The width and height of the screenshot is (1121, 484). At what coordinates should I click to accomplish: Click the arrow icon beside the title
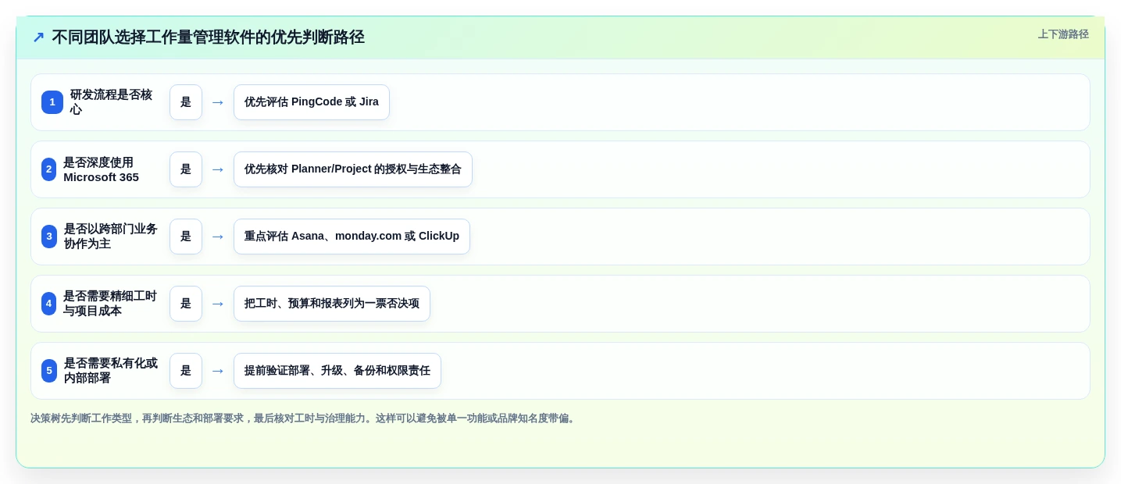(x=38, y=37)
